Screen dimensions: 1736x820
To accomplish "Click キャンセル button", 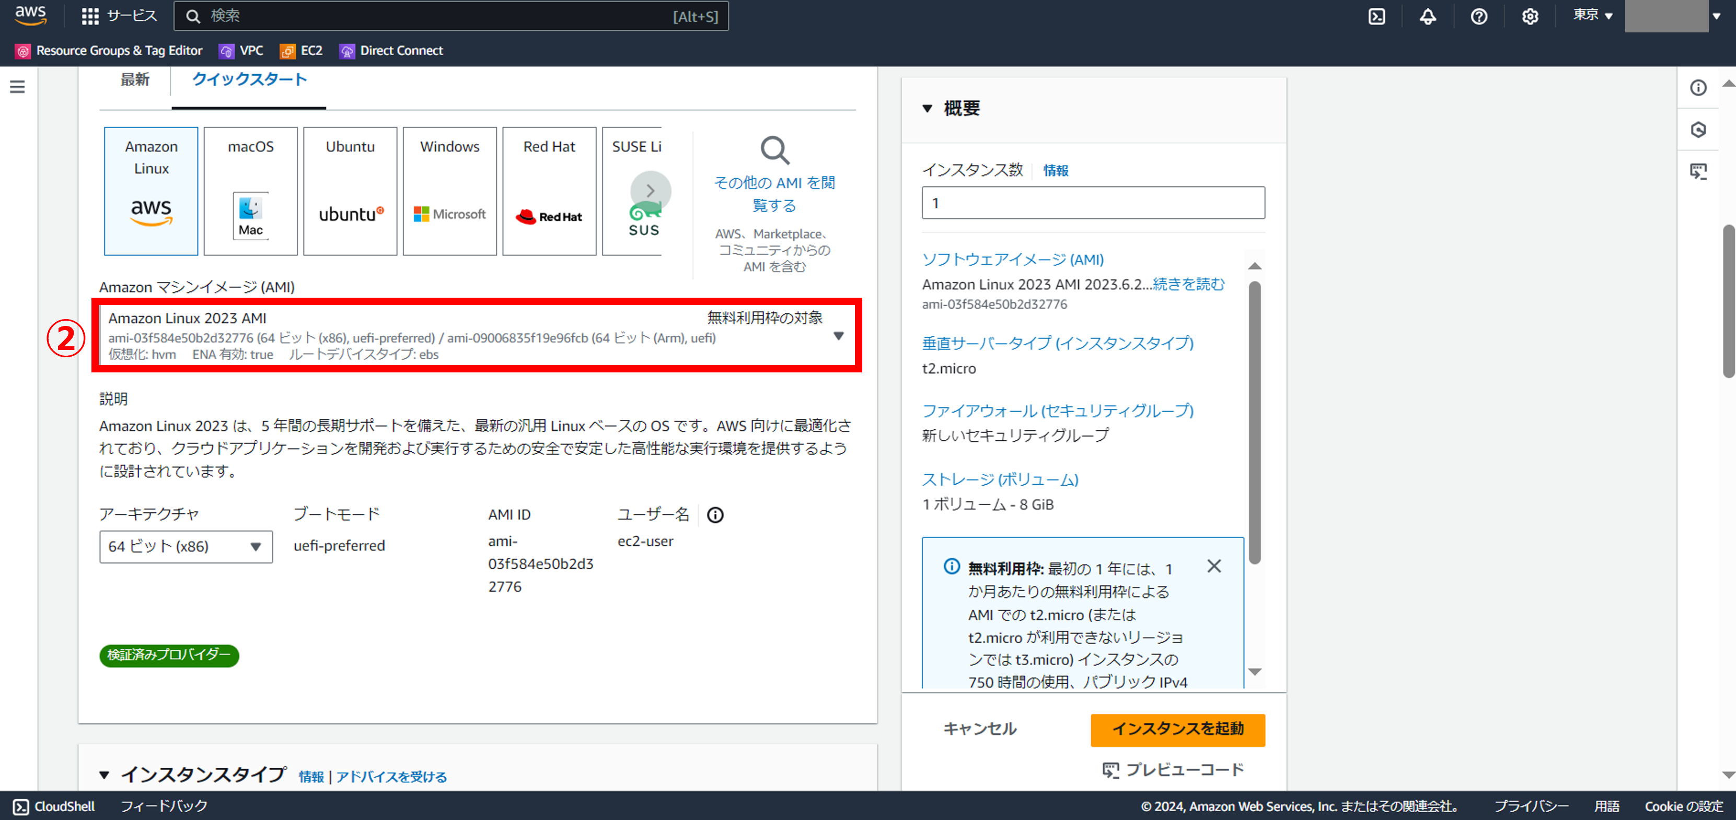I will [x=980, y=729].
